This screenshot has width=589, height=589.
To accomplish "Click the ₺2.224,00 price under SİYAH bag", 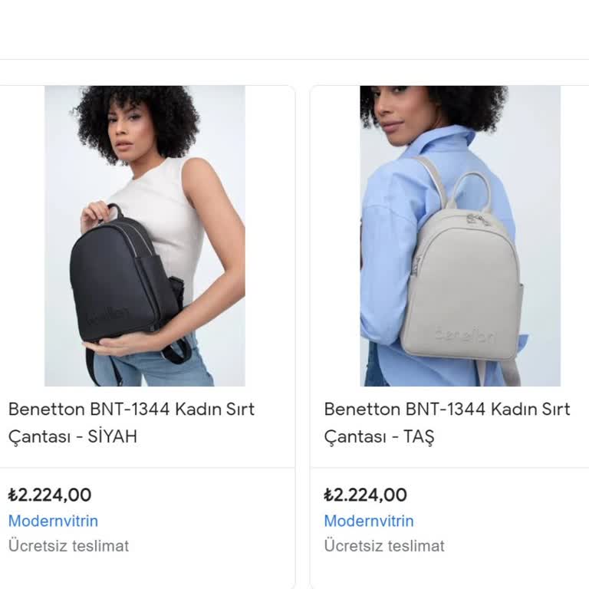I will coord(50,495).
